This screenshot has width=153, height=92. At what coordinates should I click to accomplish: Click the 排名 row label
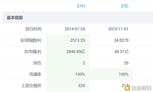tap(37, 63)
